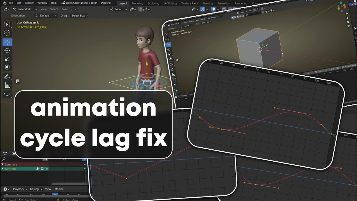The image size is (357, 201).
Task: Click the Open GridMarkets add-on button
Action: pos(79,3)
